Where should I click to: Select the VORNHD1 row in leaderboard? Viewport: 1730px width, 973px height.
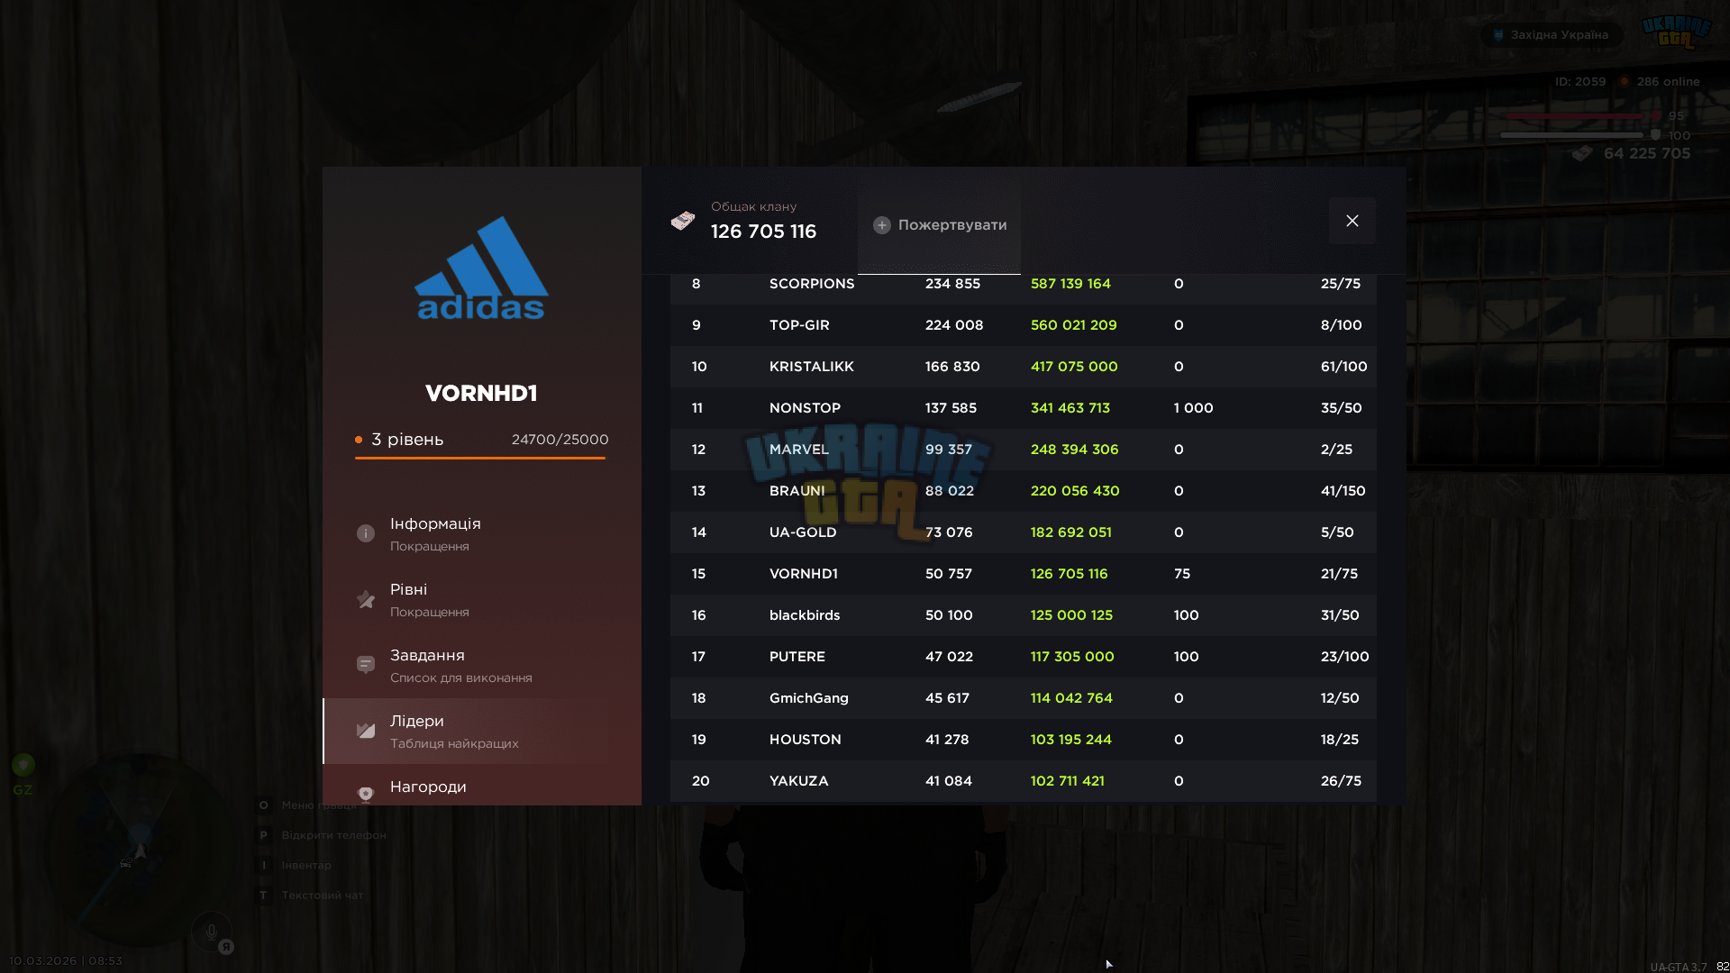(x=1024, y=574)
